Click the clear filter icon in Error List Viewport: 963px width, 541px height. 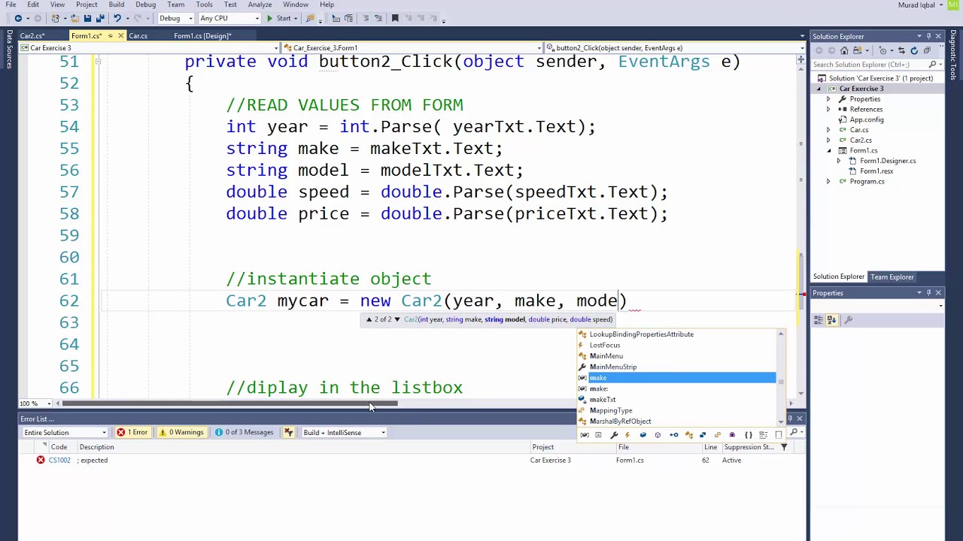(288, 432)
